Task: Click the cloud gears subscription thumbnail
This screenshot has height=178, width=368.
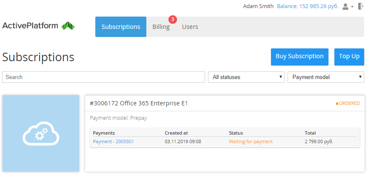Action: coord(41,133)
